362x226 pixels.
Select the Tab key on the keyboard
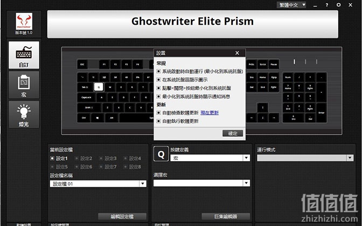[x=85, y=87]
